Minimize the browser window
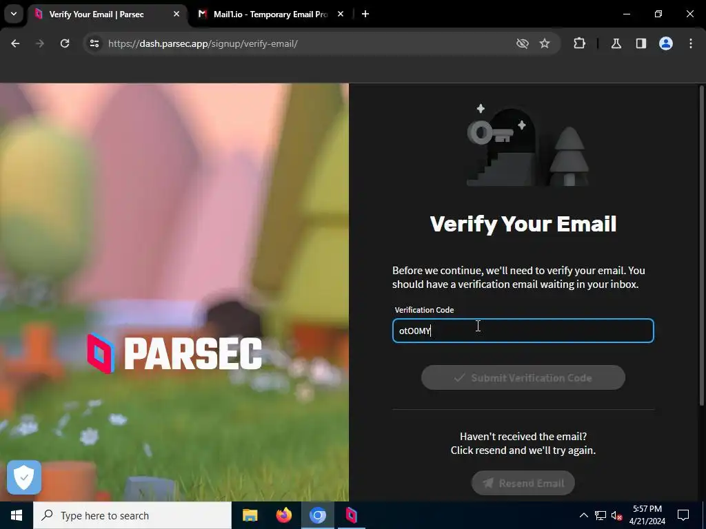 coord(626,14)
